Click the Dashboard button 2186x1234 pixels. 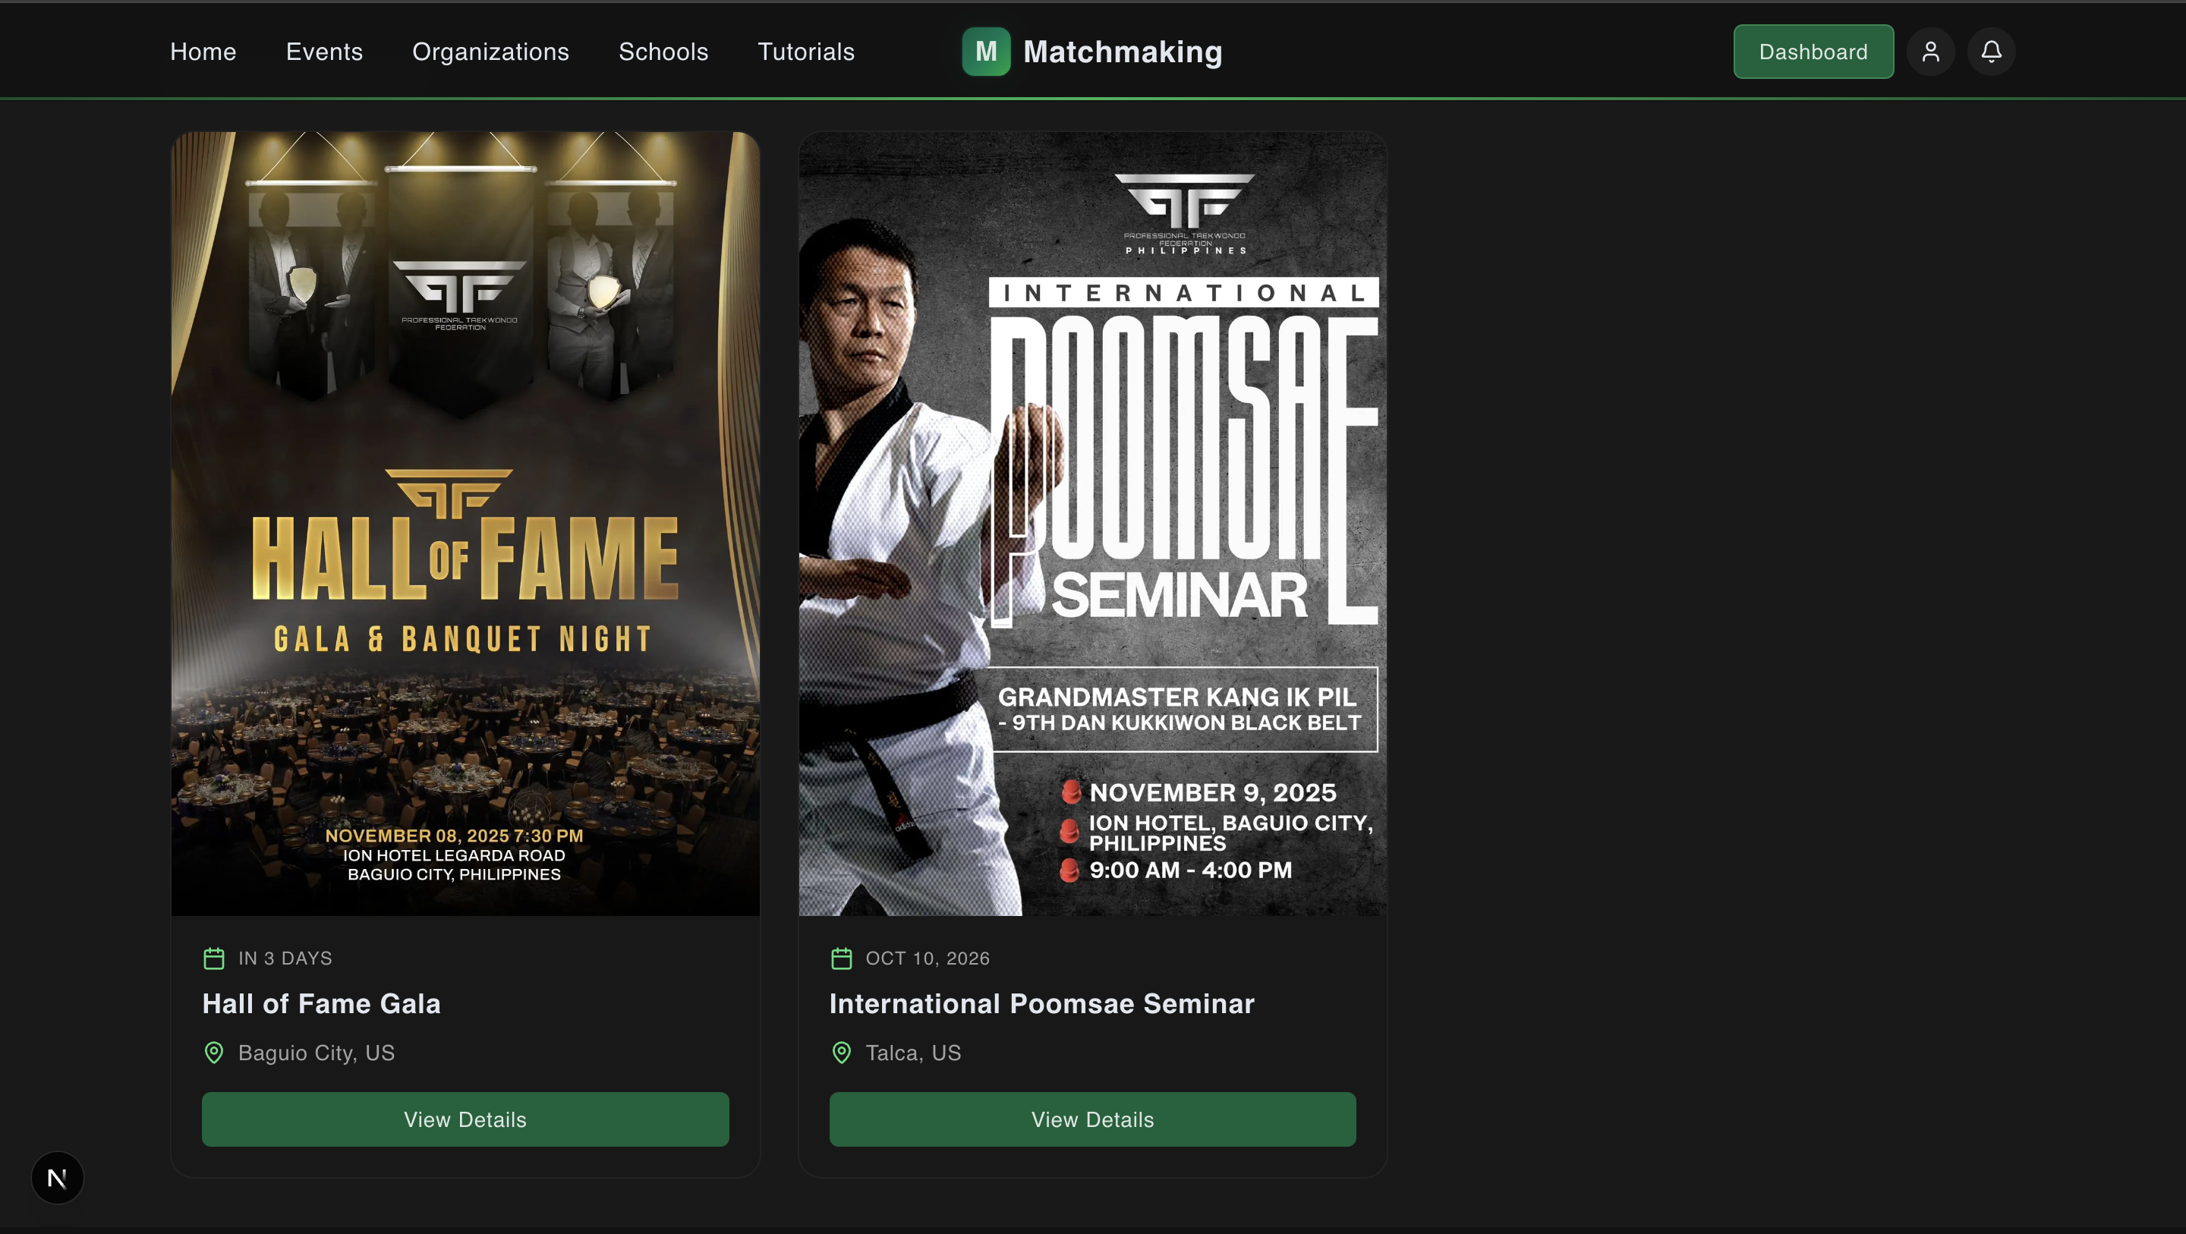click(1813, 52)
